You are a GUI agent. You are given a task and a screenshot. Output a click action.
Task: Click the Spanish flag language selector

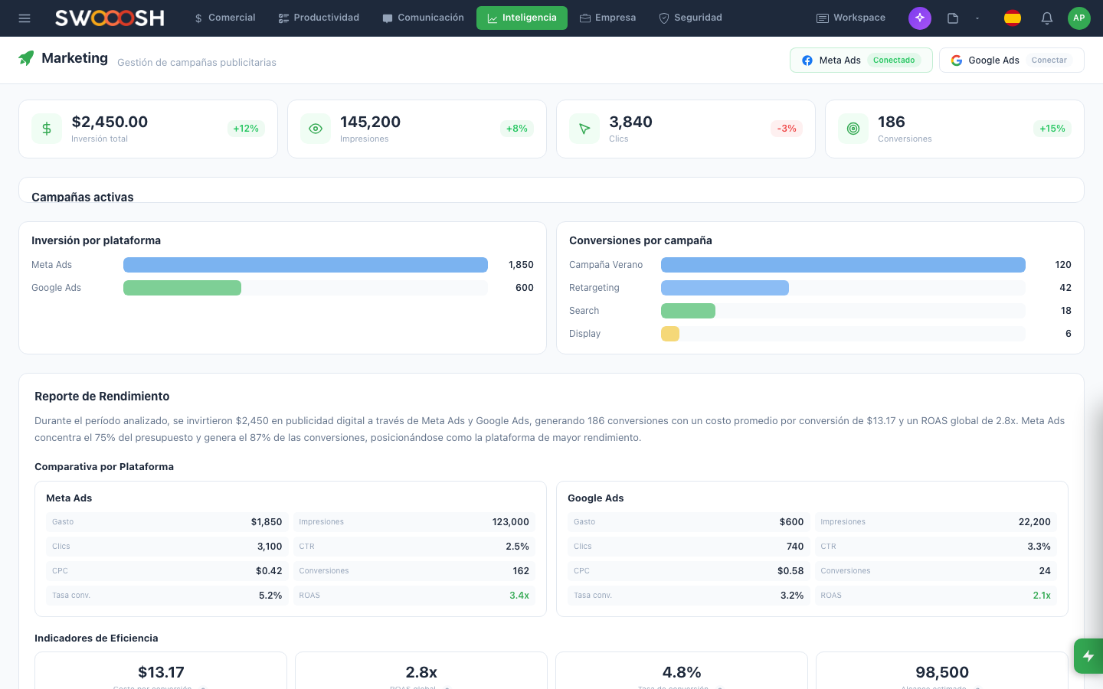(x=1012, y=18)
